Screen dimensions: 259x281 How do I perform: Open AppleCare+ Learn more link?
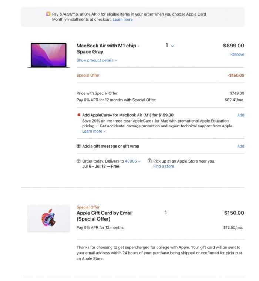pyautogui.click(x=94, y=131)
